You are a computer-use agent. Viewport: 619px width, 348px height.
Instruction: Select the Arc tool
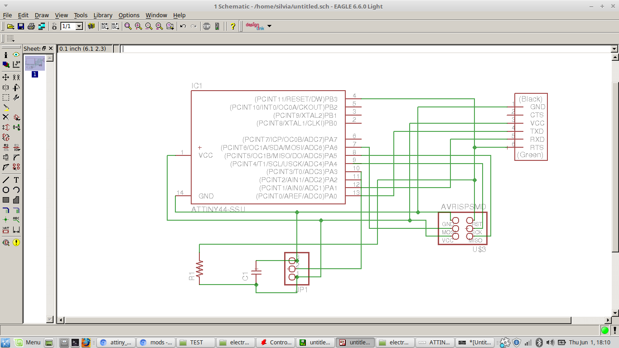point(16,190)
